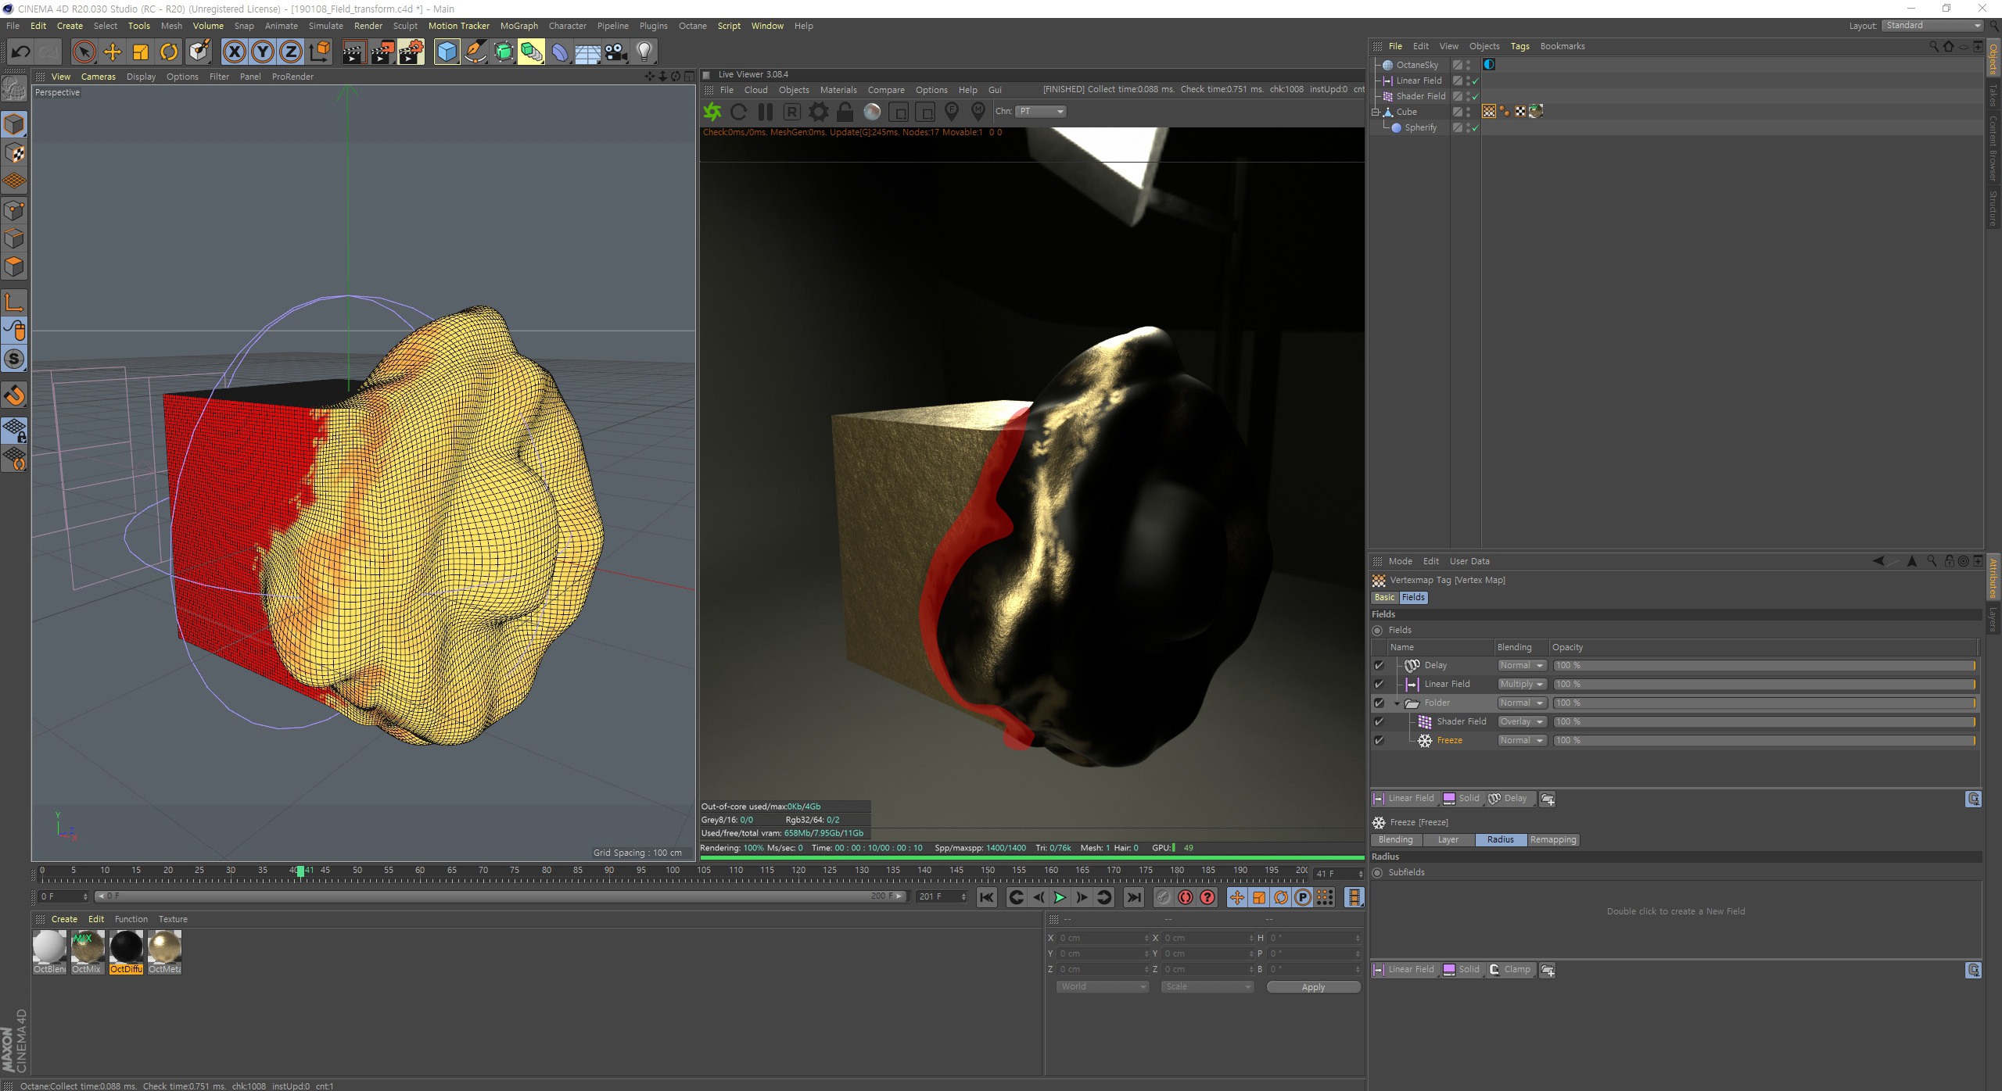Click Apply button in transform panel
The height and width of the screenshot is (1091, 2002).
pos(1314,988)
